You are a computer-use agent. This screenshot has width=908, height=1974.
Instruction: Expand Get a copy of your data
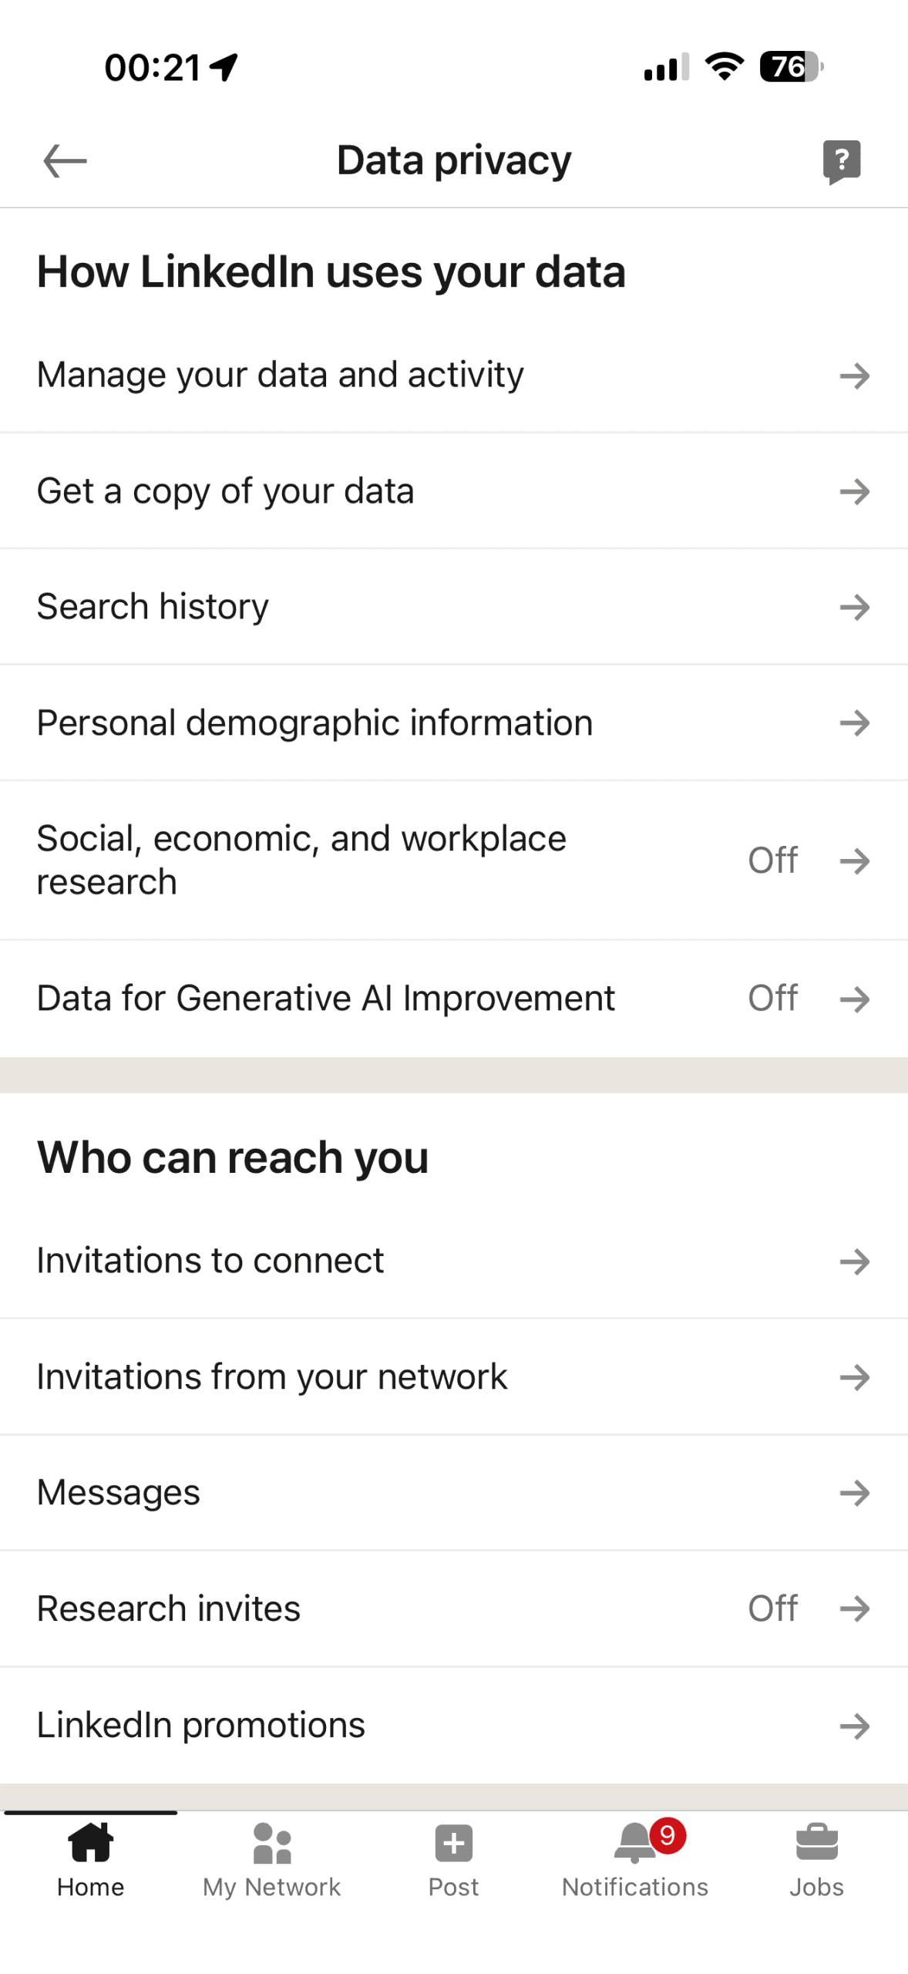pos(225,491)
